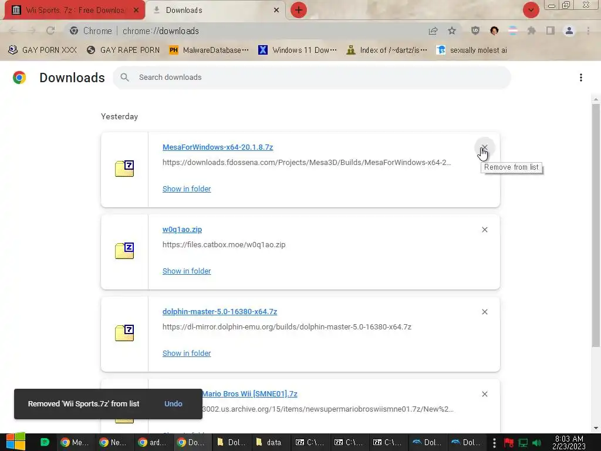This screenshot has width=601, height=451.
Task: Click the Chrome logo beside Downloads heading
Action: (19, 78)
